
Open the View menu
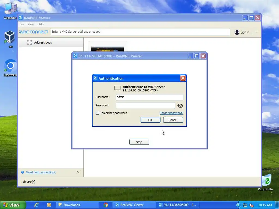(x=31, y=24)
